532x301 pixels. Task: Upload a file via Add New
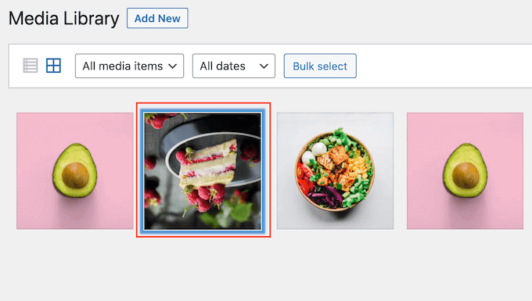(157, 18)
